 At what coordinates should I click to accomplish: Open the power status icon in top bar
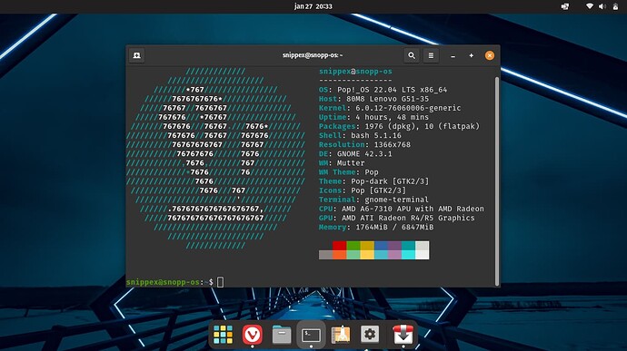pyautogui.click(x=615, y=6)
